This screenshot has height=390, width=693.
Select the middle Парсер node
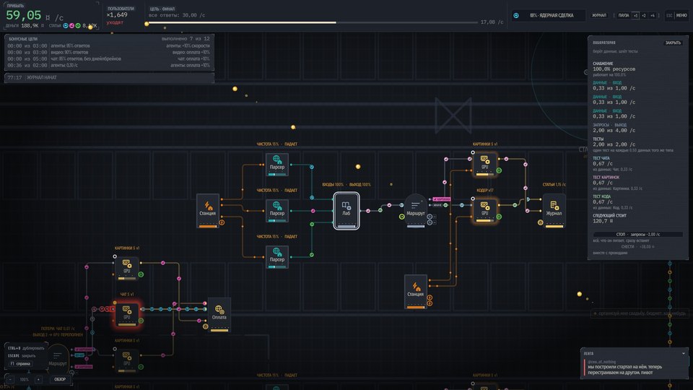pos(277,210)
